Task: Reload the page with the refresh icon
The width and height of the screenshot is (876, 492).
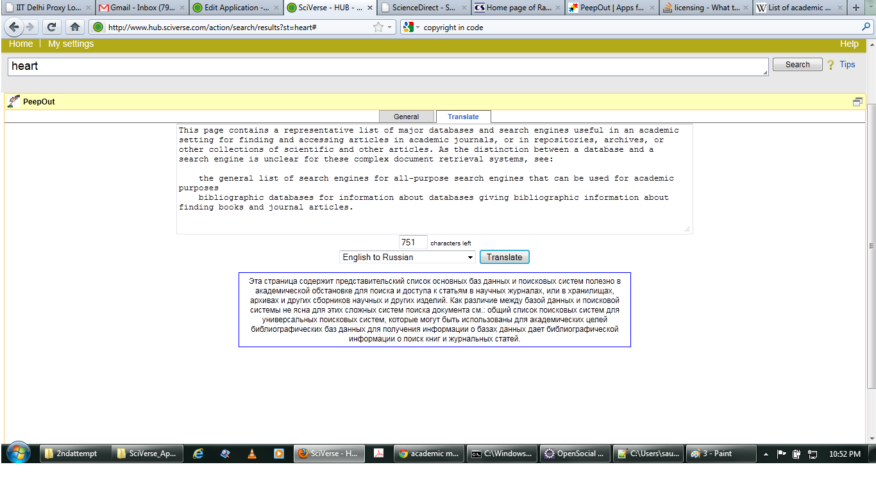Action: [52, 28]
